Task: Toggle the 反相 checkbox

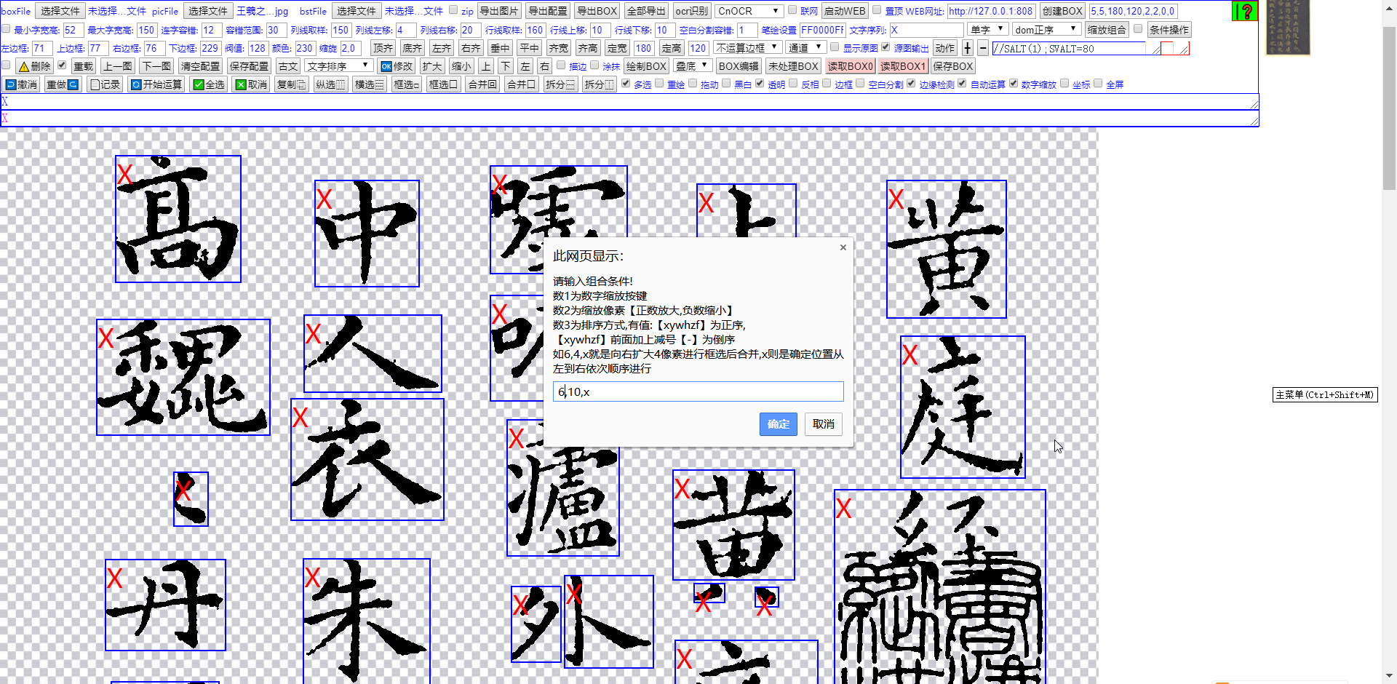Action: coord(793,84)
